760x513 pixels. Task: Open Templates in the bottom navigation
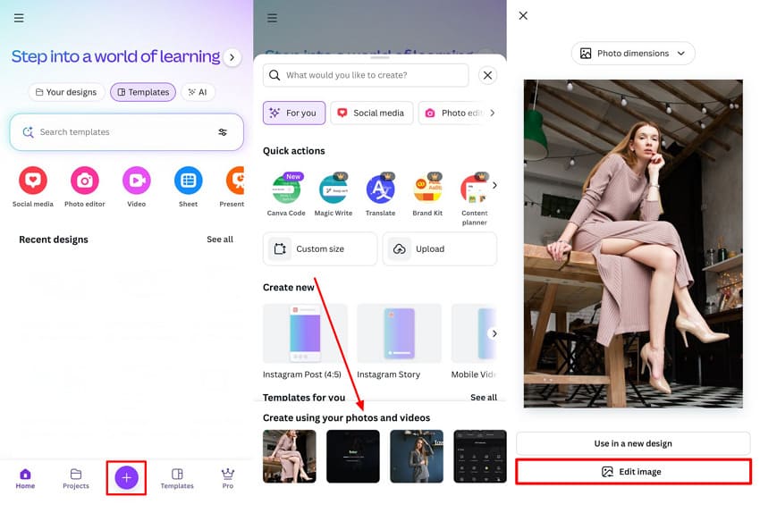point(177,479)
